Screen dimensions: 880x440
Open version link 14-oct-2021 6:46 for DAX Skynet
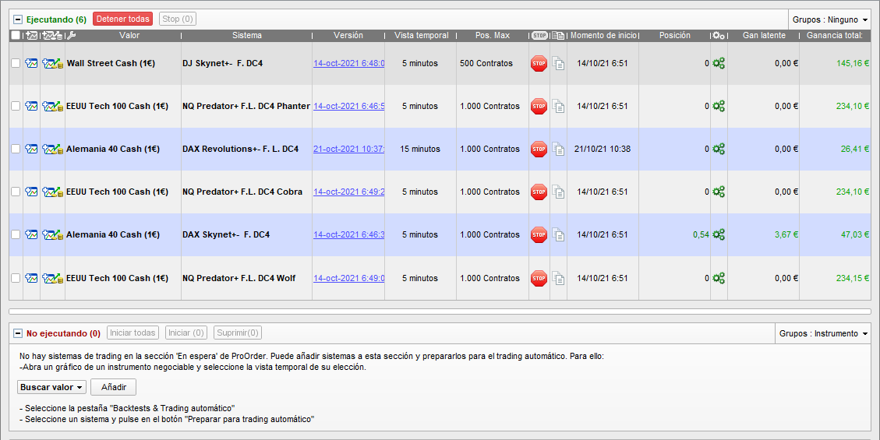(x=349, y=235)
